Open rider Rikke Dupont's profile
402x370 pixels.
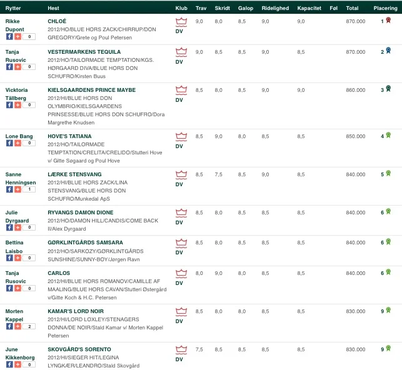[14, 26]
